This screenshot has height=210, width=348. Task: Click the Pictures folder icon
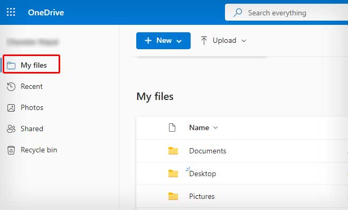point(173,196)
